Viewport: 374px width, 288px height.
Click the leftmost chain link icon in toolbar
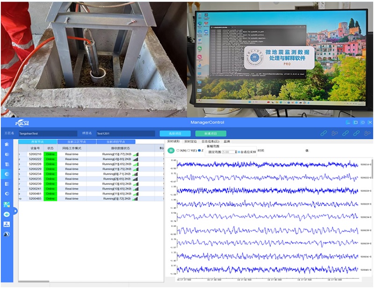(x=323, y=133)
